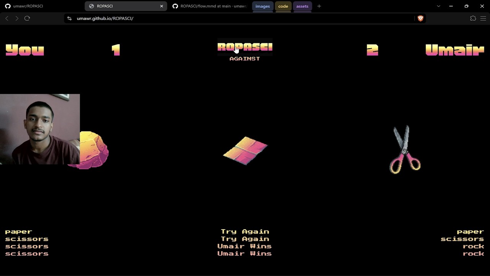Expand the tab search dropdown arrow
The width and height of the screenshot is (490, 276).
point(439,6)
